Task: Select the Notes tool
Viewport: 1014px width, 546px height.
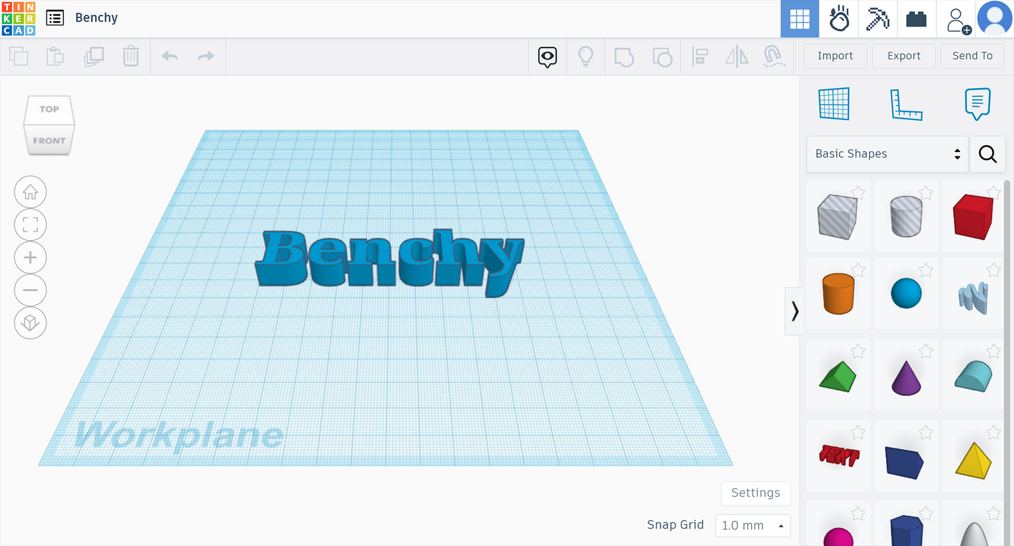Action: coord(977,104)
